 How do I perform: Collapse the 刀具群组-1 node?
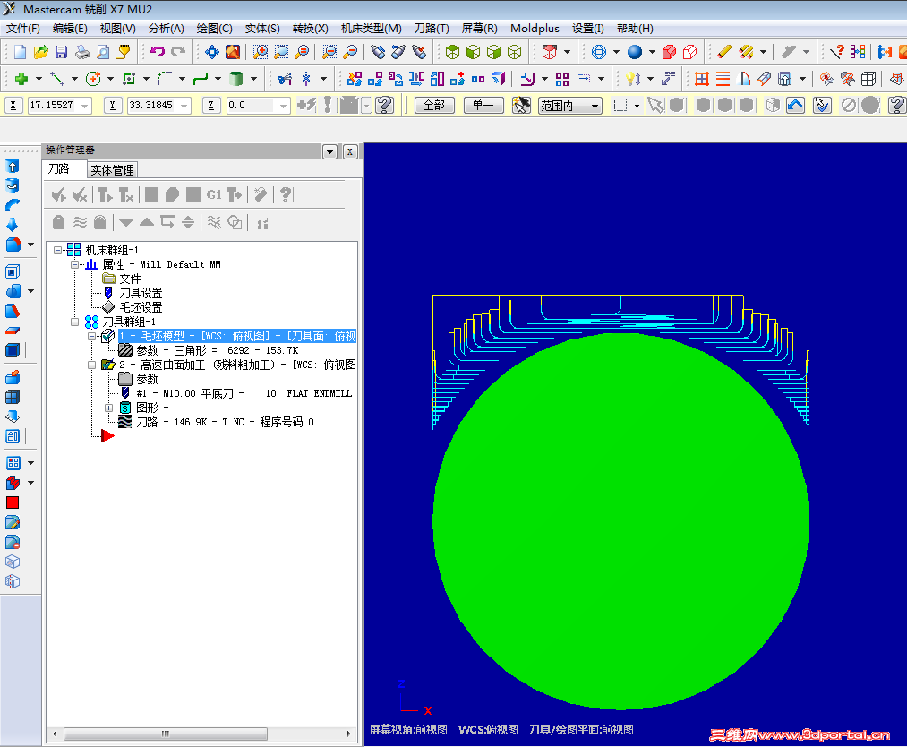point(74,322)
